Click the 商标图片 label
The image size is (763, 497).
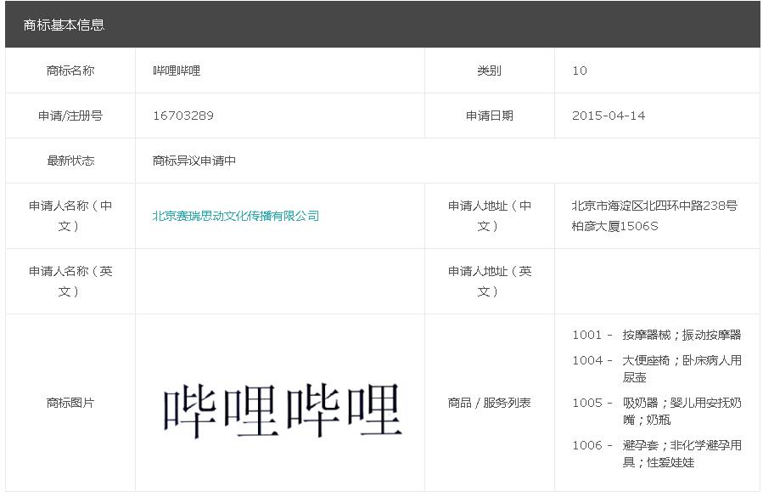[70, 403]
